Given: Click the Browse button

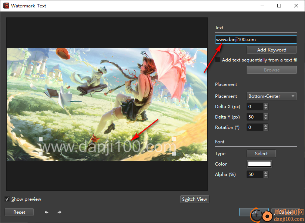Looking at the screenshot, I should [x=272, y=70].
